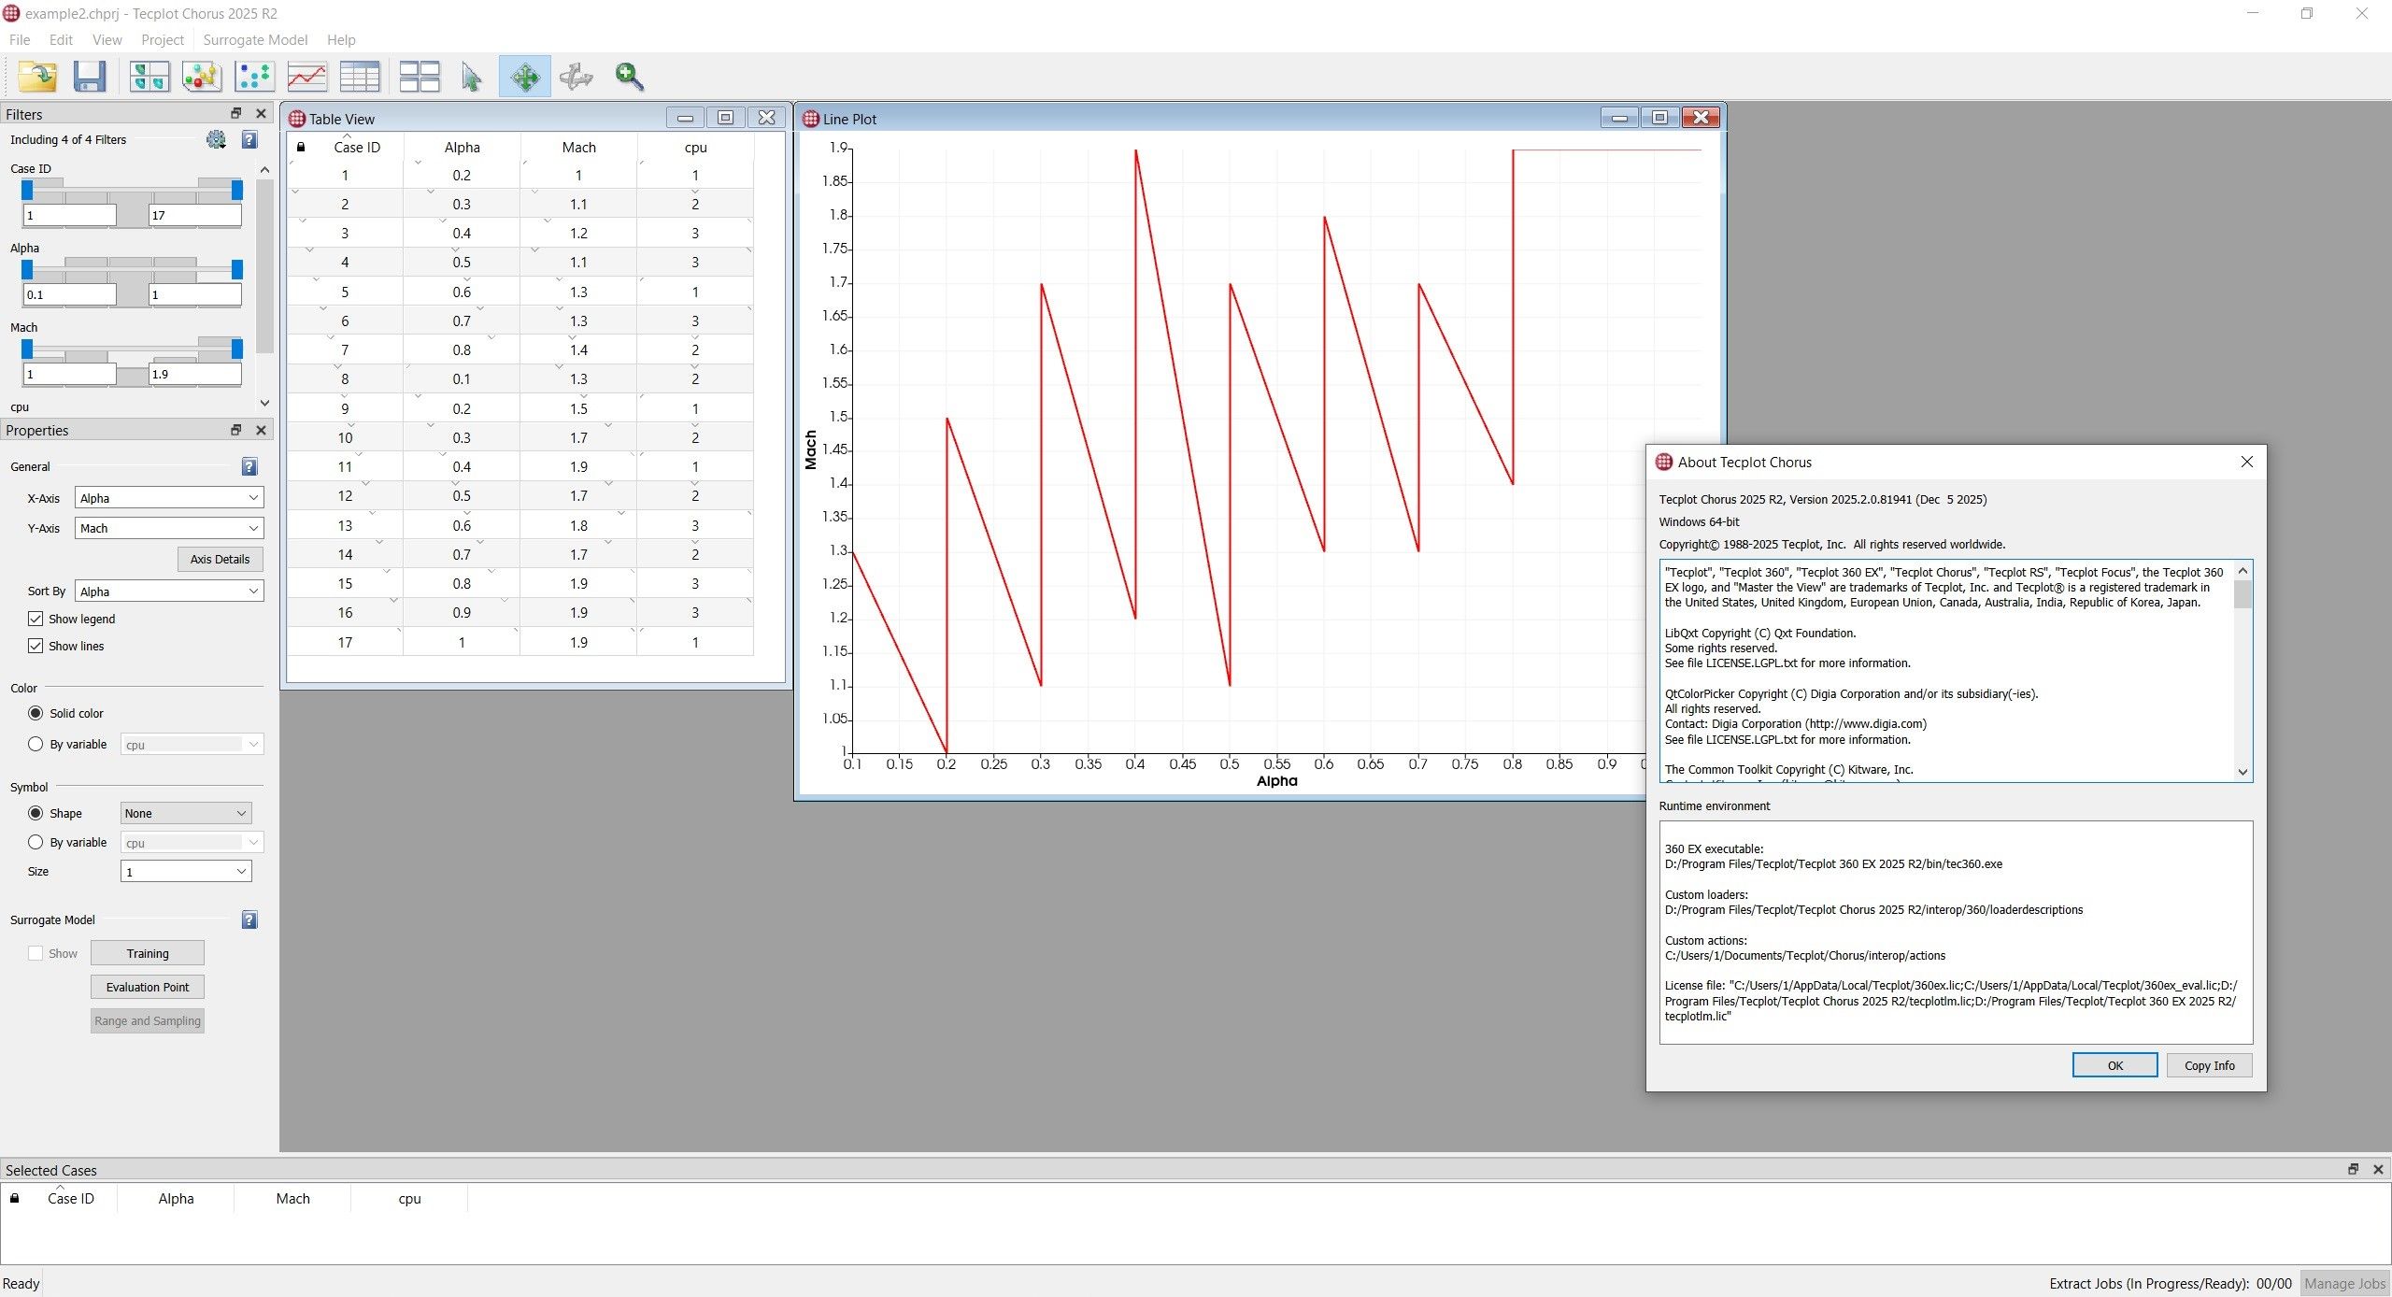Select the zoom magnifier tool

(629, 77)
